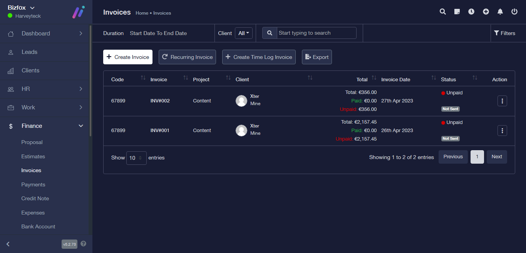The width and height of the screenshot is (526, 253).
Task: Click the plus circle quick-add icon
Action: click(486, 12)
